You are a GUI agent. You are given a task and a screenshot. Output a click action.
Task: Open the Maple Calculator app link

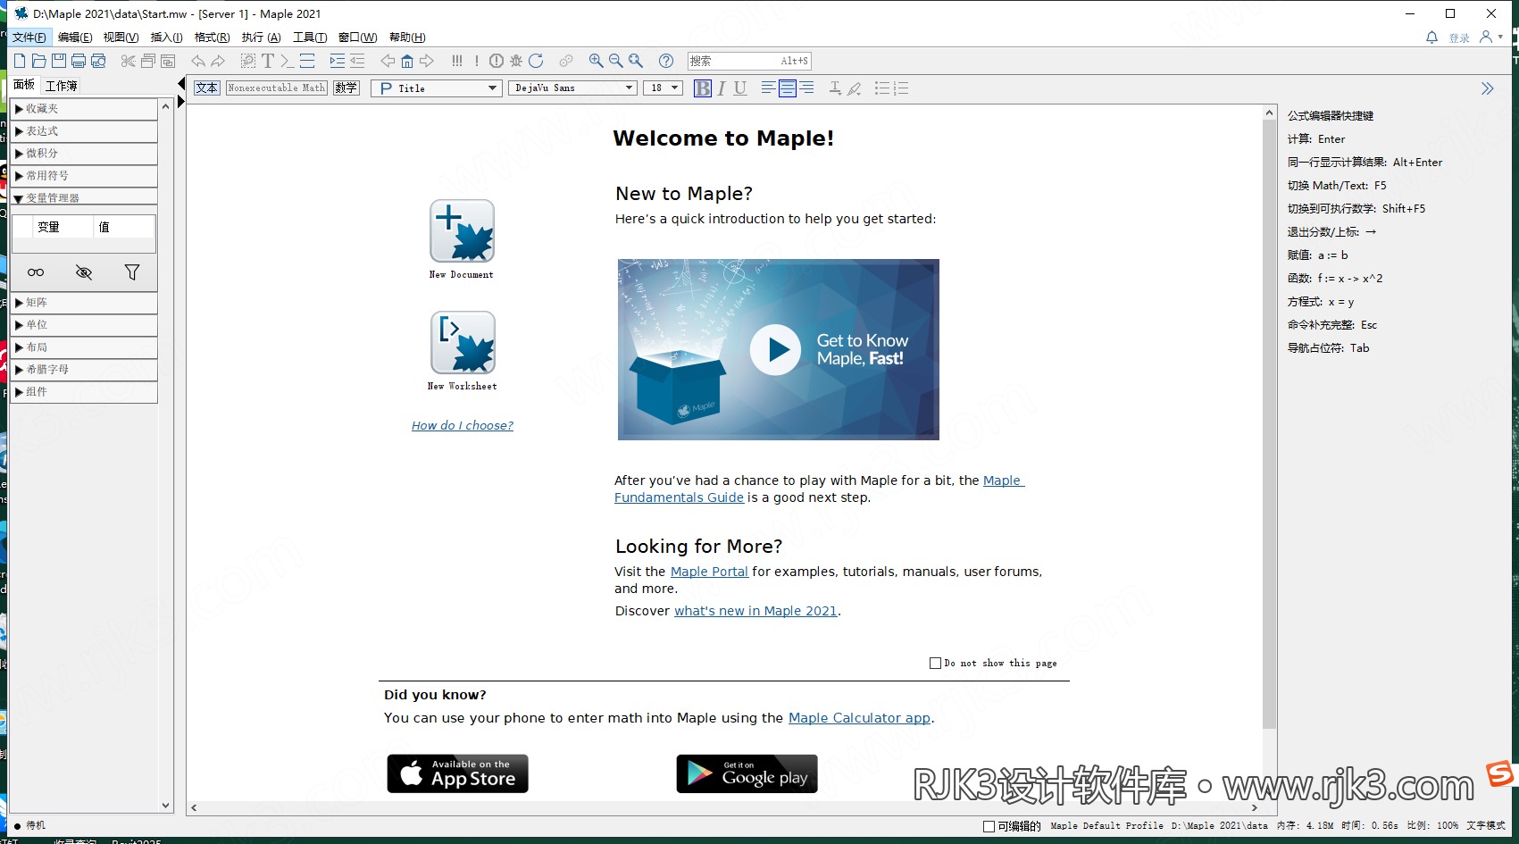[x=859, y=718]
